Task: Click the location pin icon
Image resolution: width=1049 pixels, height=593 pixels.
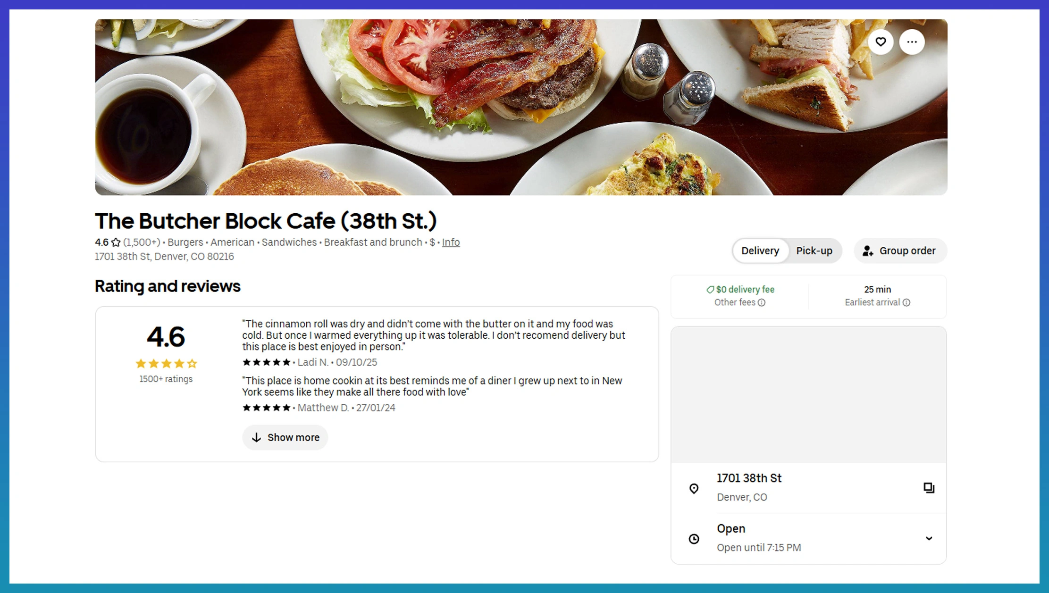Action: pos(694,488)
